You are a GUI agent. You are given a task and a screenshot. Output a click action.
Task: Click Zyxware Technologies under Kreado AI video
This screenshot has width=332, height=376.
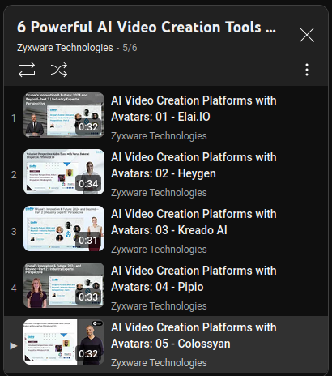coord(159,250)
